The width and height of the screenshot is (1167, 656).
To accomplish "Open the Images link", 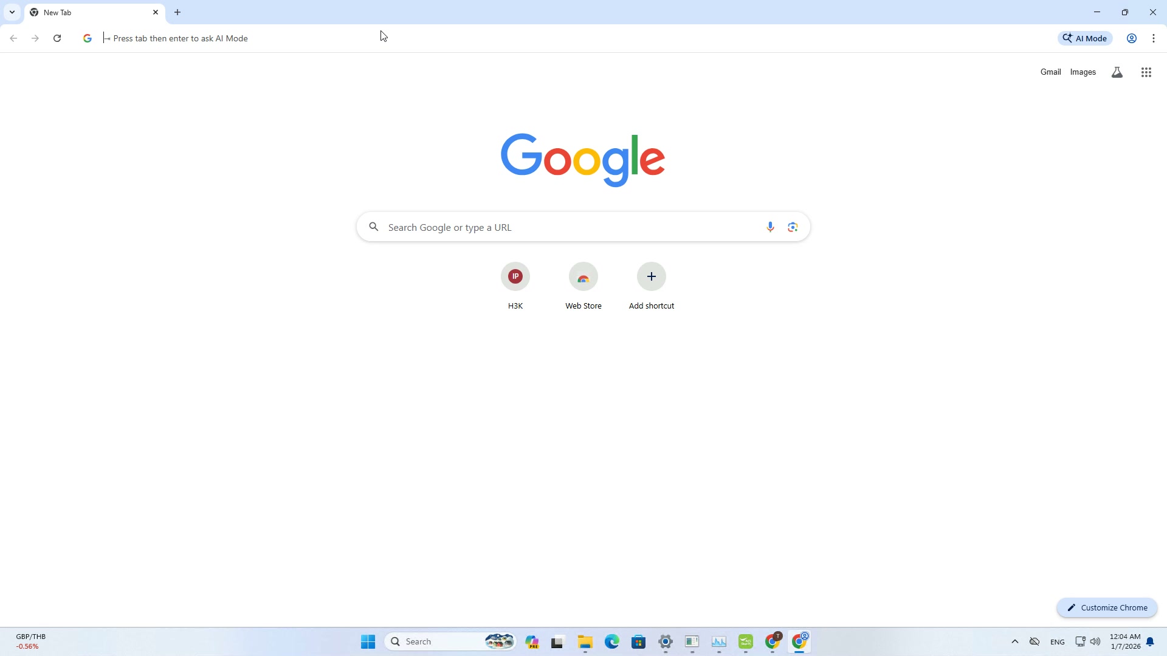I will click(x=1083, y=72).
